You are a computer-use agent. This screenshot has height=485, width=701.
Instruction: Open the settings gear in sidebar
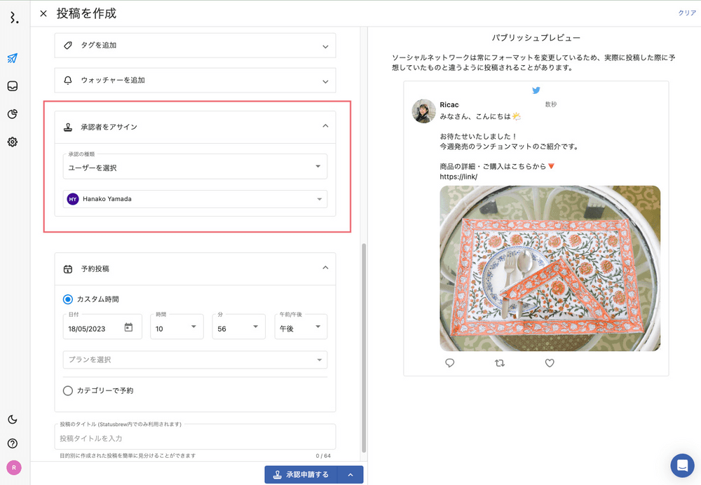pos(13,142)
